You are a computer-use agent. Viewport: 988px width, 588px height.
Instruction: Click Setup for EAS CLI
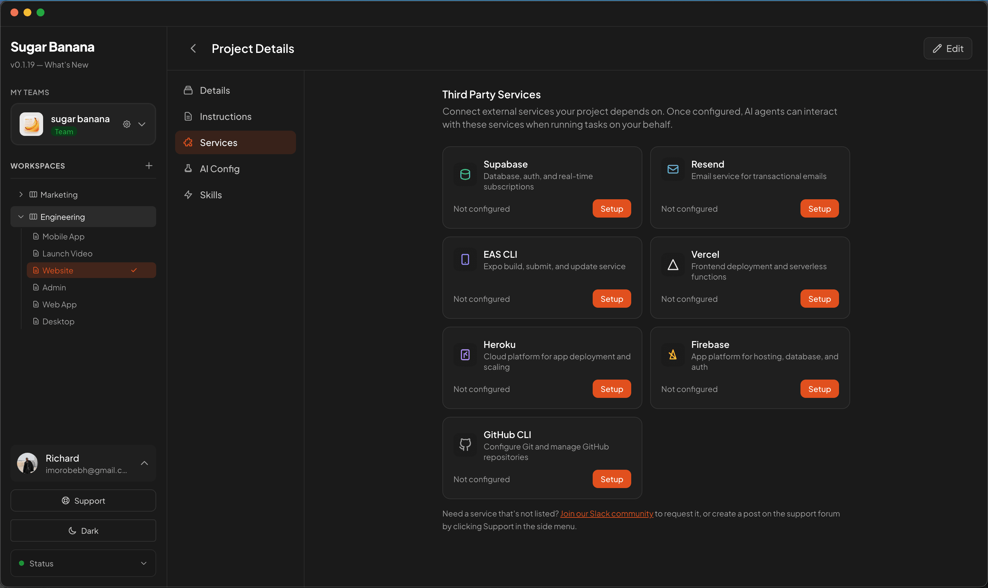612,299
